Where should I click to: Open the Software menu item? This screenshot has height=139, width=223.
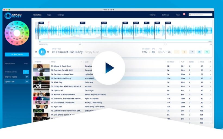(x=166, y=15)
